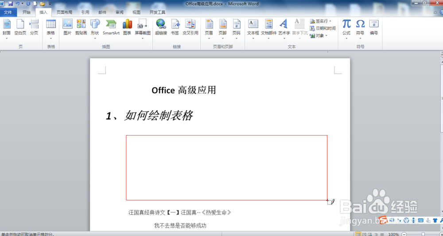Click the Sogou input method logo
Viewport: 443px width, 236px height.
(x=383, y=220)
